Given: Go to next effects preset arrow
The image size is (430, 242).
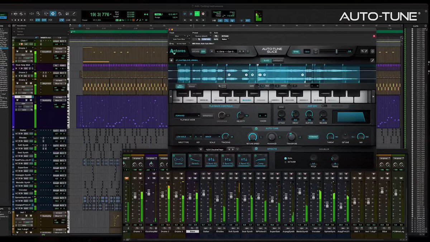Looking at the screenshot, I should (233, 149).
